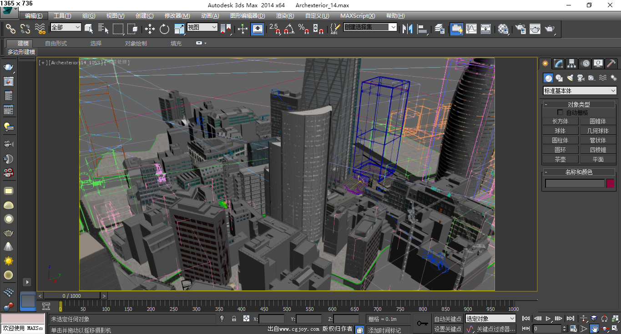Open the 修改器(M) menu
This screenshot has height=334, width=621.
[177, 16]
